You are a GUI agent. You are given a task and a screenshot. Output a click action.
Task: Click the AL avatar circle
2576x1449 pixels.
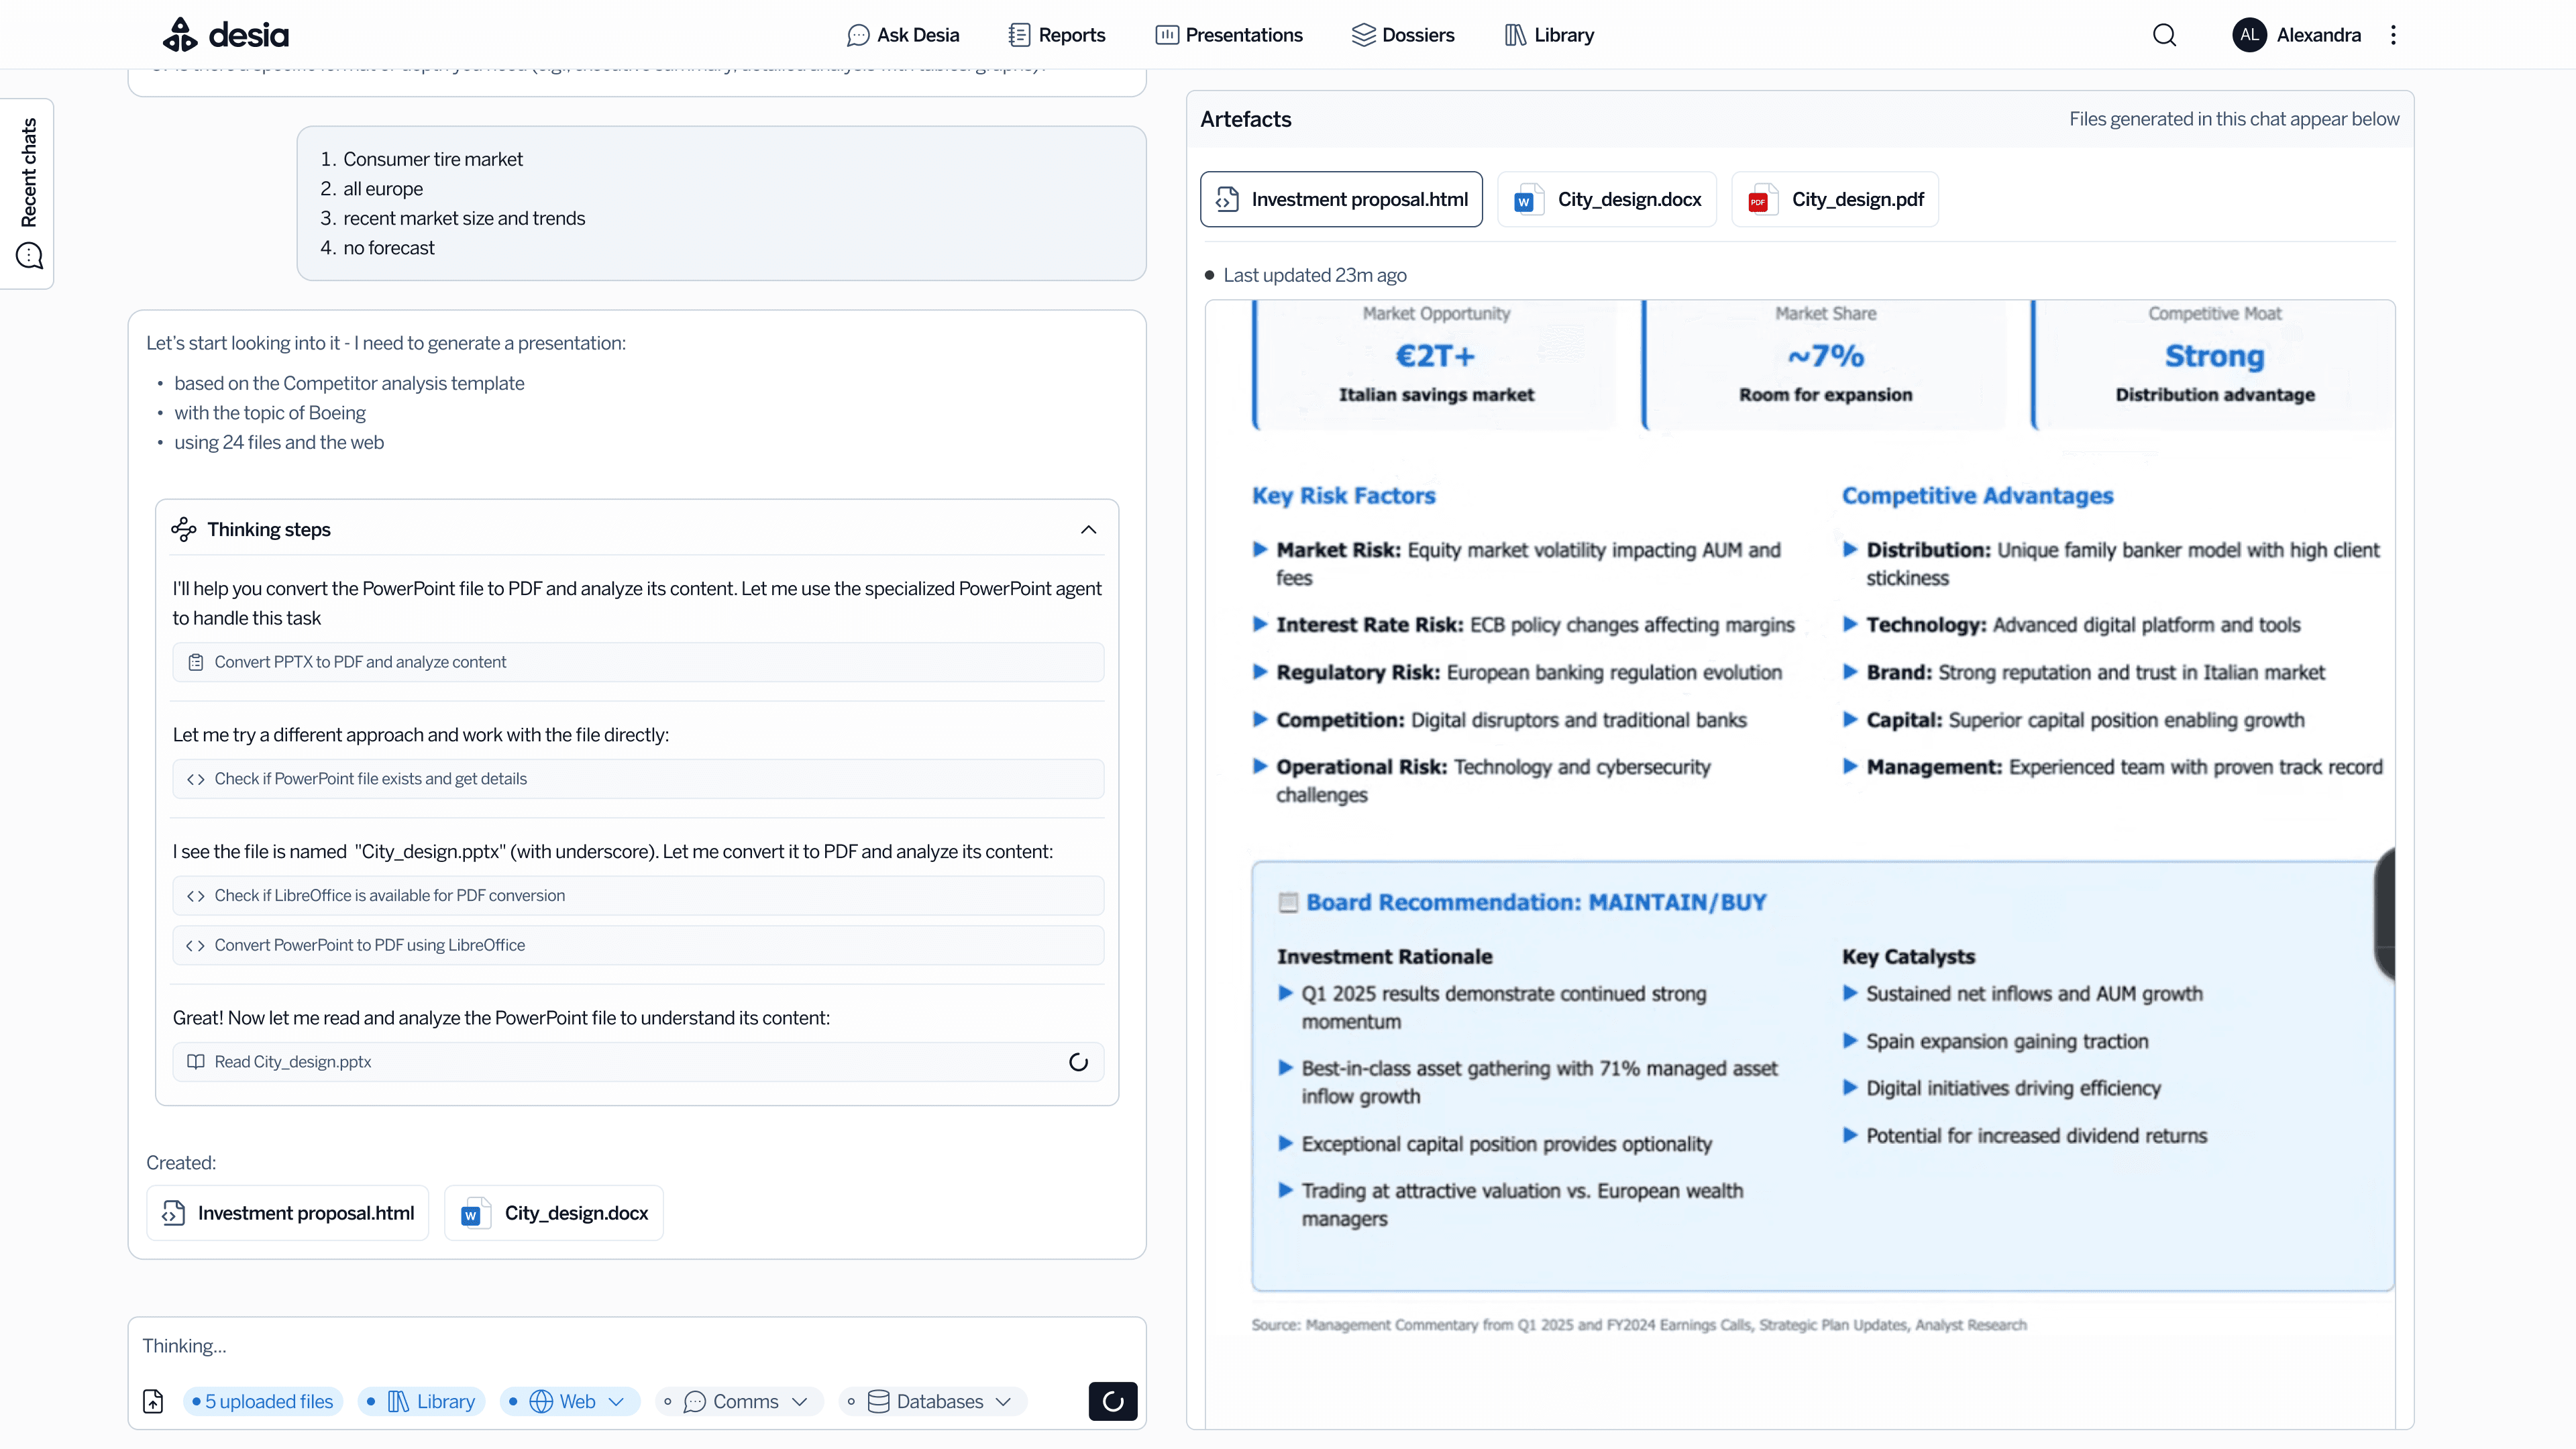coord(2249,35)
